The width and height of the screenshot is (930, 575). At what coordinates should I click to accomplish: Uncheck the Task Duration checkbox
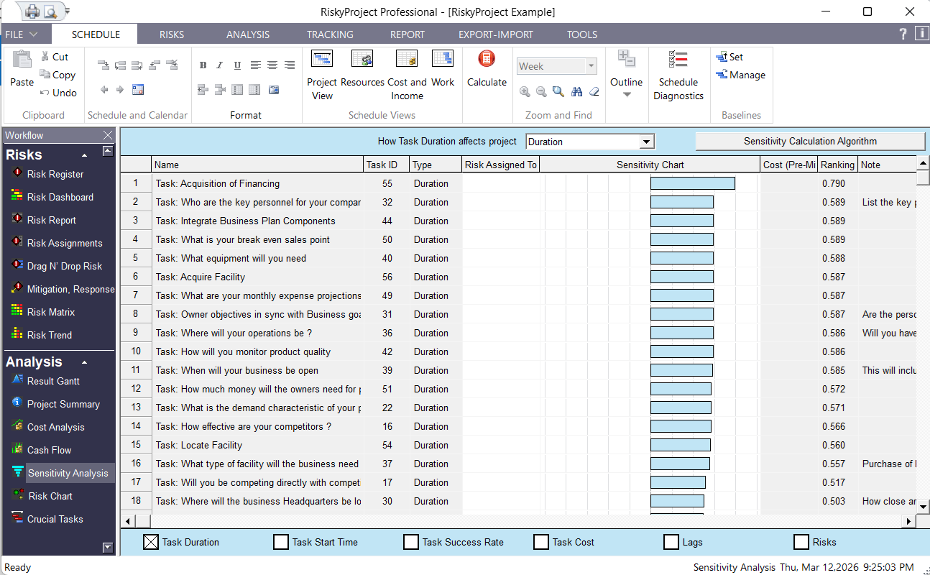click(151, 542)
